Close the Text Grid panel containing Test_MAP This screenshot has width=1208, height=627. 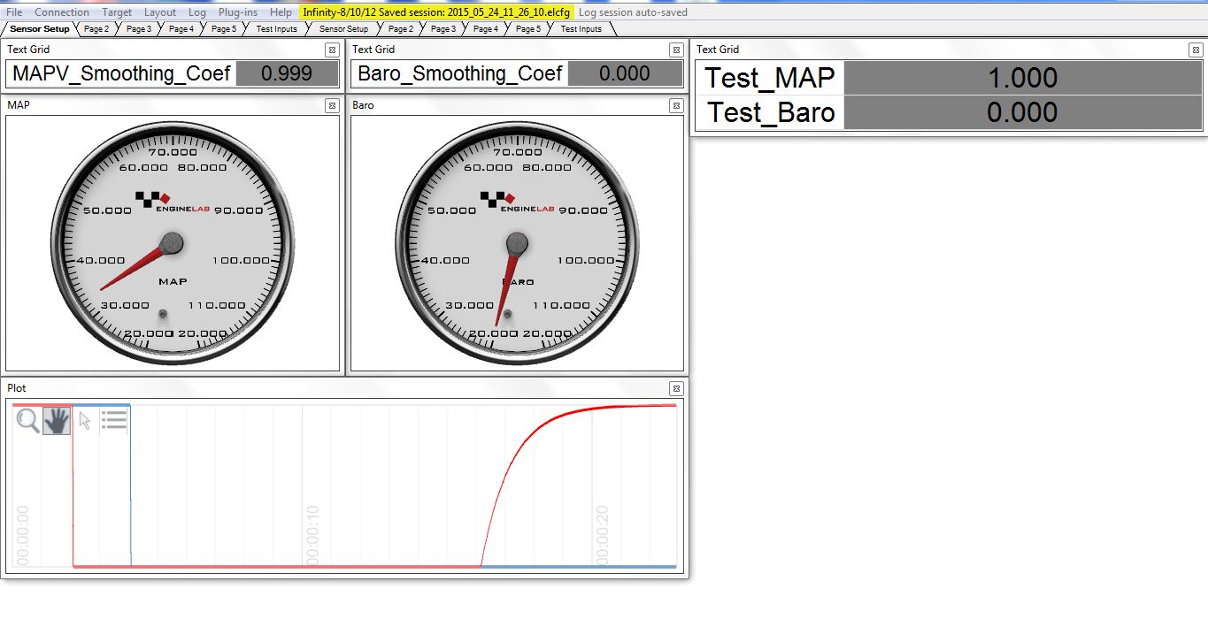click(1195, 50)
